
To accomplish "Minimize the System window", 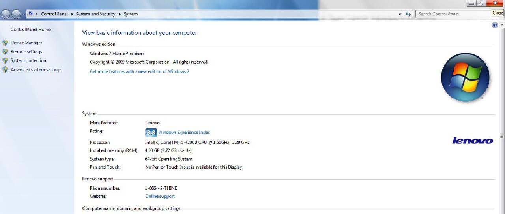I will click(471, 3).
